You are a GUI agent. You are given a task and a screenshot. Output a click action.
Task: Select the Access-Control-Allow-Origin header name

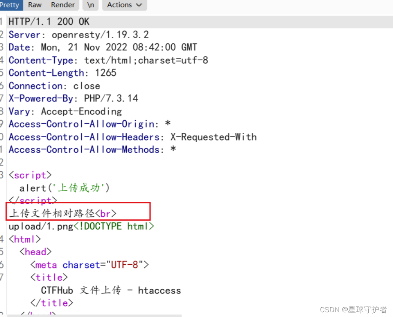[82, 124]
